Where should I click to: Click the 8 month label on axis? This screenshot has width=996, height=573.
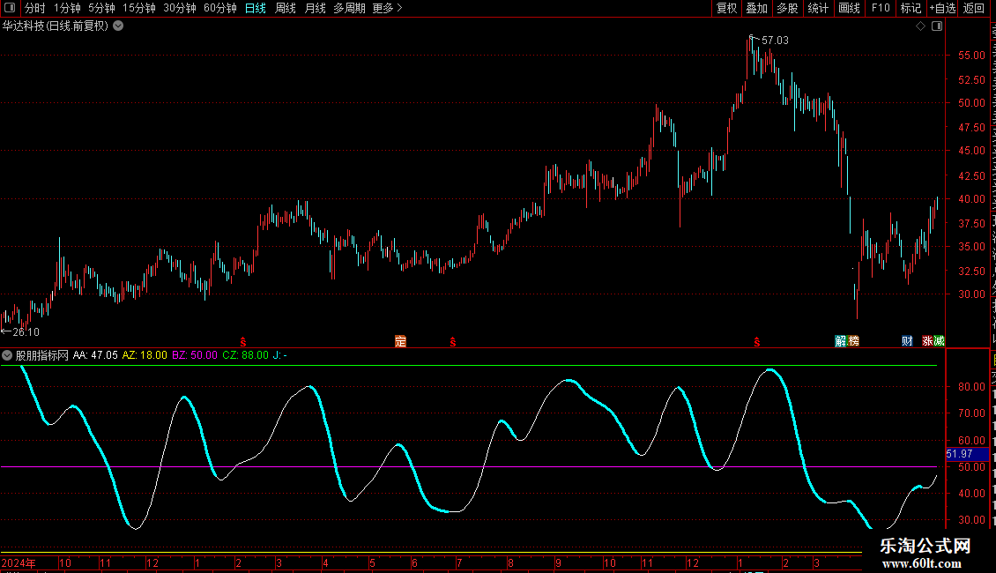pyautogui.click(x=510, y=562)
